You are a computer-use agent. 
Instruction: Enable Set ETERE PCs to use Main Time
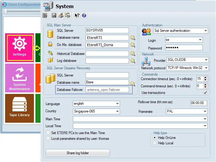[48, 133]
